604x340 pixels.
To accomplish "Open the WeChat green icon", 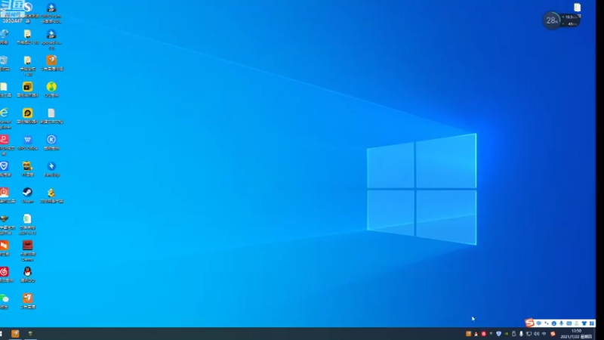I will pos(5,298).
